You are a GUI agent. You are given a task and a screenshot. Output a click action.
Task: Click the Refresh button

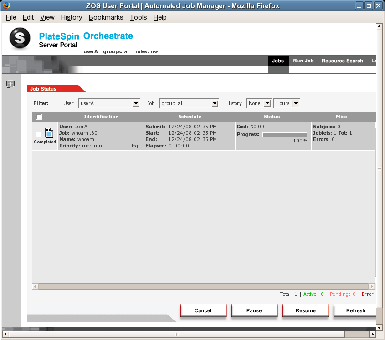click(x=355, y=310)
